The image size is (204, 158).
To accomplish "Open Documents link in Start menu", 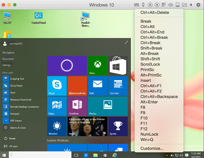I will tap(8, 59).
